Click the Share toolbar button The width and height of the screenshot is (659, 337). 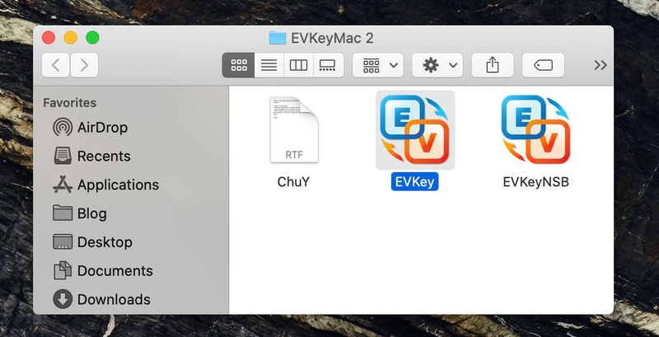(x=493, y=65)
